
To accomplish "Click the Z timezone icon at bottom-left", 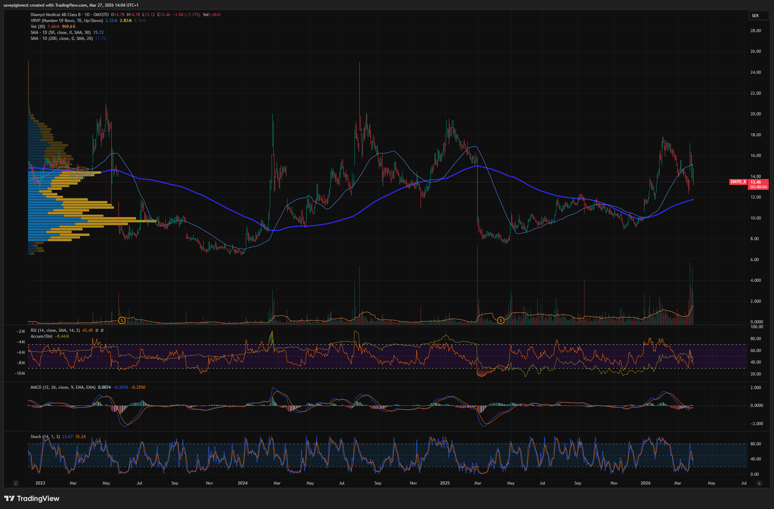I will click(x=15, y=483).
